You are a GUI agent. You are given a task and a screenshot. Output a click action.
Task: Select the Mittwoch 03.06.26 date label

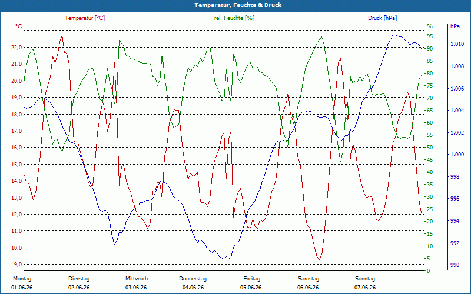(137, 283)
